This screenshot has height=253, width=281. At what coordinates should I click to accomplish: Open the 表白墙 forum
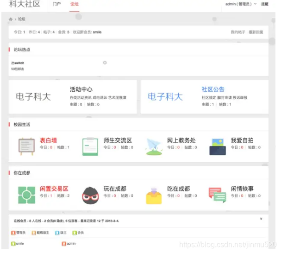point(48,140)
